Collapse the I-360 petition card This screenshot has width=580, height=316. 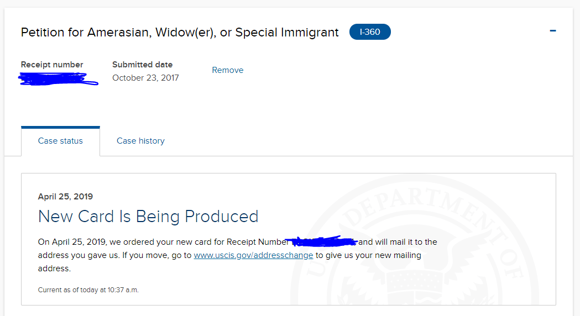click(552, 31)
